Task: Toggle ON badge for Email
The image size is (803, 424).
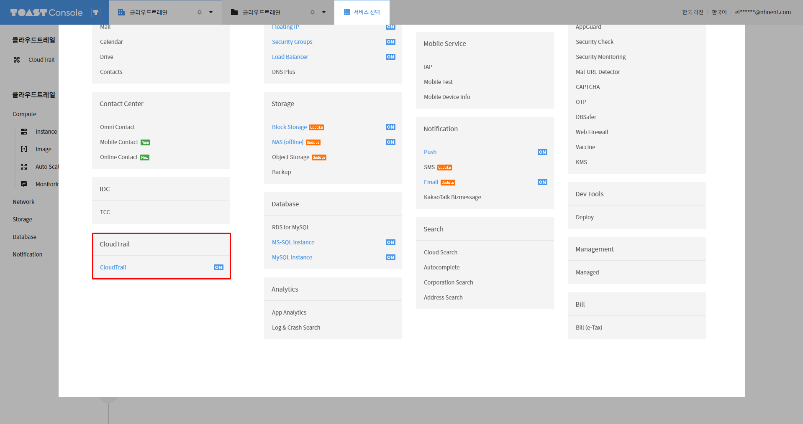Action: [542, 182]
